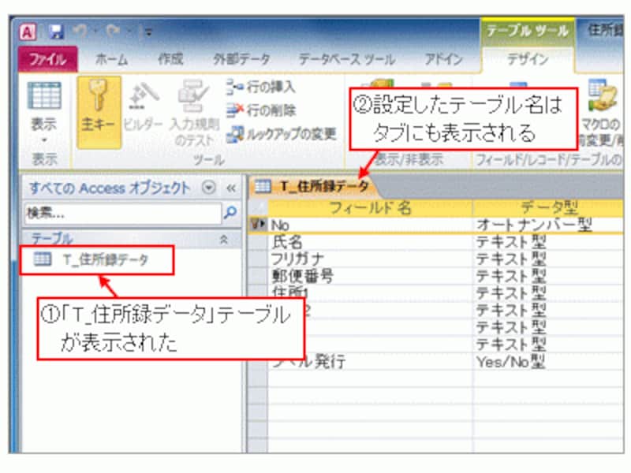Viewport: 631px width, 473px height.
Task: Click the row selector beside 郵便番号
Action: tap(258, 276)
